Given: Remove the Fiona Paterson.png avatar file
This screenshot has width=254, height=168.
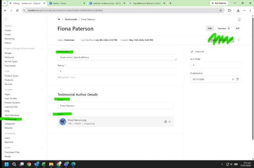Looking at the screenshot, I should [169, 122].
